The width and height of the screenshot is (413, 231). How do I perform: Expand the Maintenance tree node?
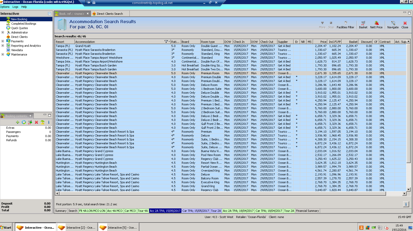pyautogui.click(x=3, y=55)
